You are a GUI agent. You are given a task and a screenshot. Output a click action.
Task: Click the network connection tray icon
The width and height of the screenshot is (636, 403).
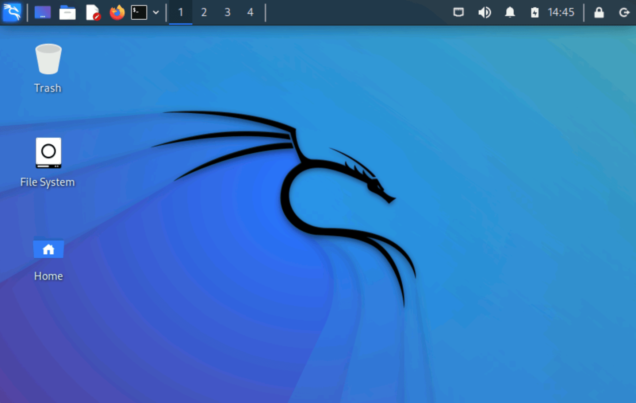click(459, 12)
